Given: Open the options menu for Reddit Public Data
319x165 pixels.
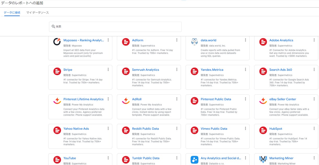Looking at the screenshot, I should [177, 128].
